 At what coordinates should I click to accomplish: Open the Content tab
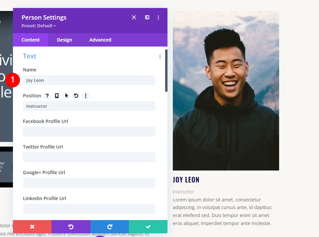pyautogui.click(x=31, y=40)
